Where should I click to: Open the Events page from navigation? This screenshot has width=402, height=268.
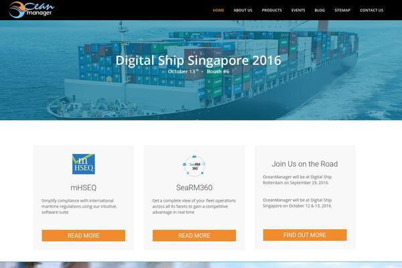click(x=298, y=10)
